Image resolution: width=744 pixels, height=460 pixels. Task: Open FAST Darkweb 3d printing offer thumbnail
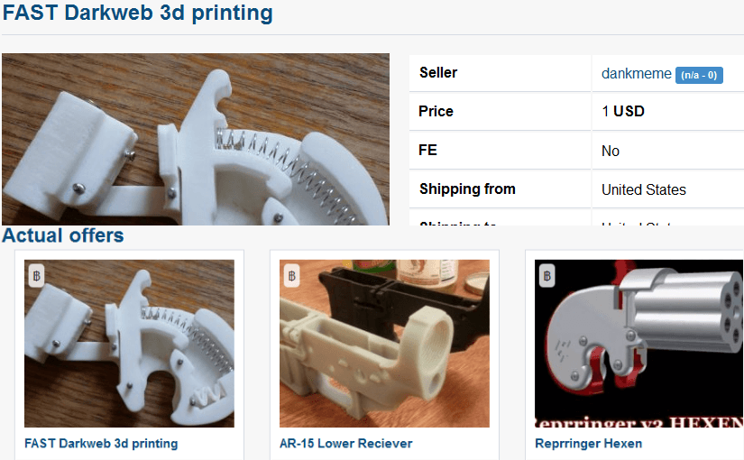point(129,344)
